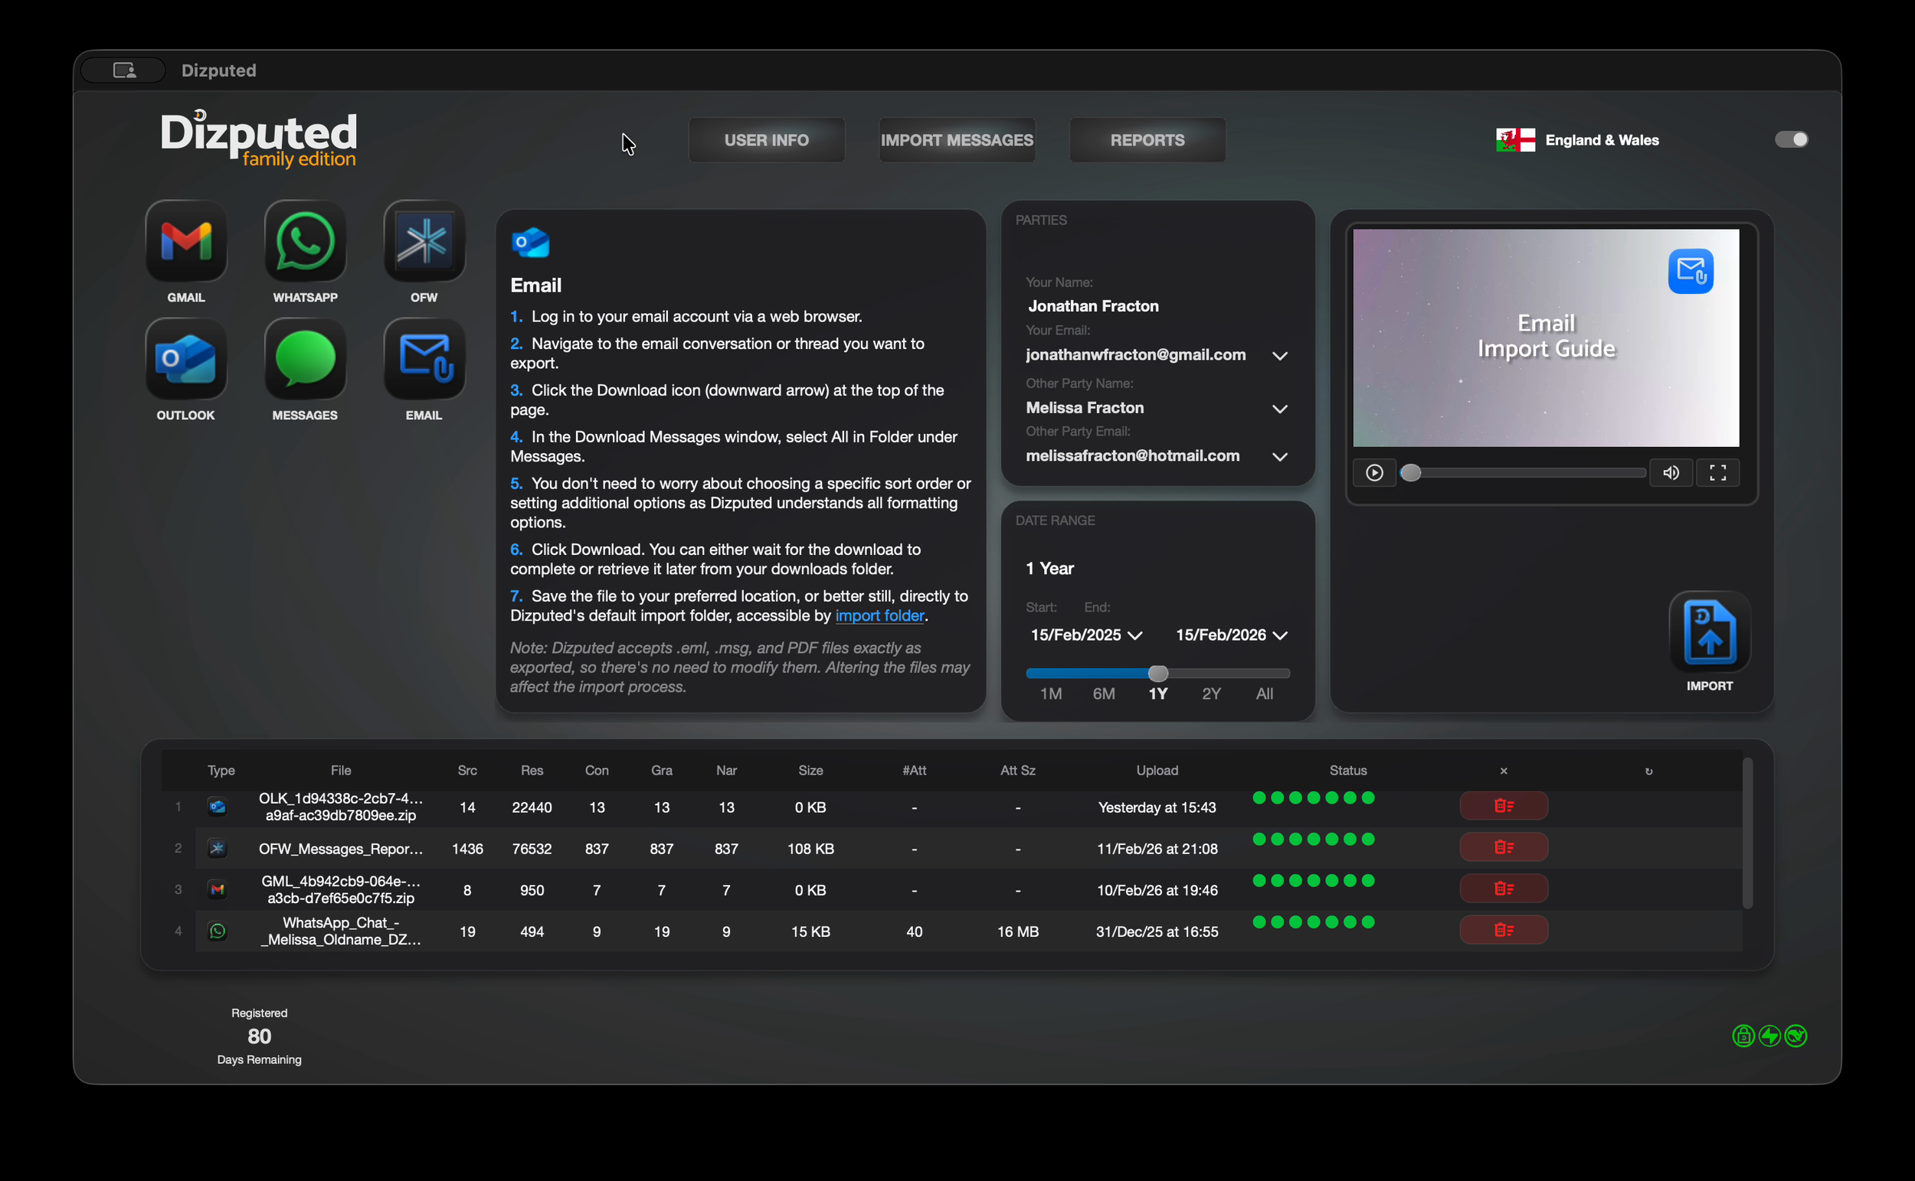Viewport: 1915px width, 1181px height.
Task: Toggle the switch beside England & Wales
Action: (1791, 140)
